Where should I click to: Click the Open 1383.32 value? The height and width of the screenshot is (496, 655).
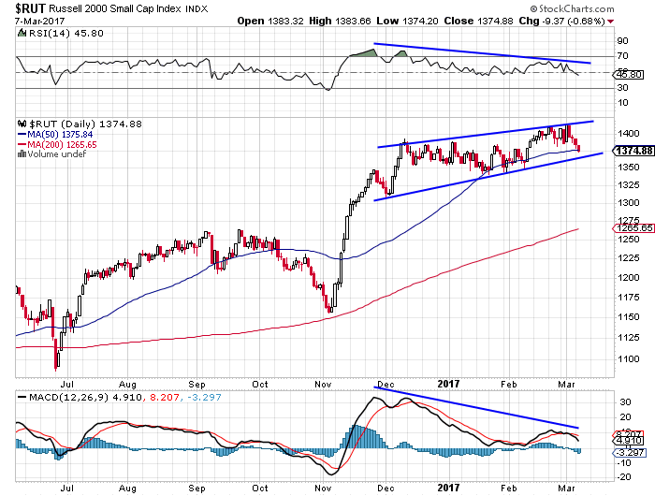270,21
